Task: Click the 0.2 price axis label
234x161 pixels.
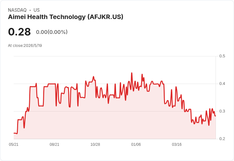Action: click(222, 139)
